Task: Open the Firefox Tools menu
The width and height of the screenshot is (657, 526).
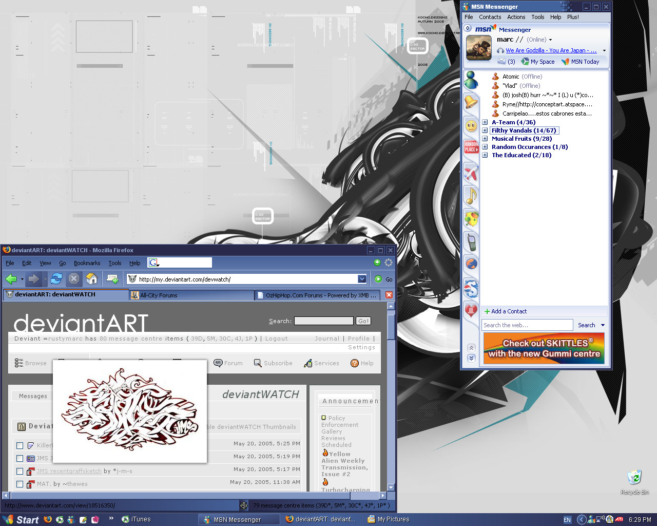Action: click(x=114, y=263)
